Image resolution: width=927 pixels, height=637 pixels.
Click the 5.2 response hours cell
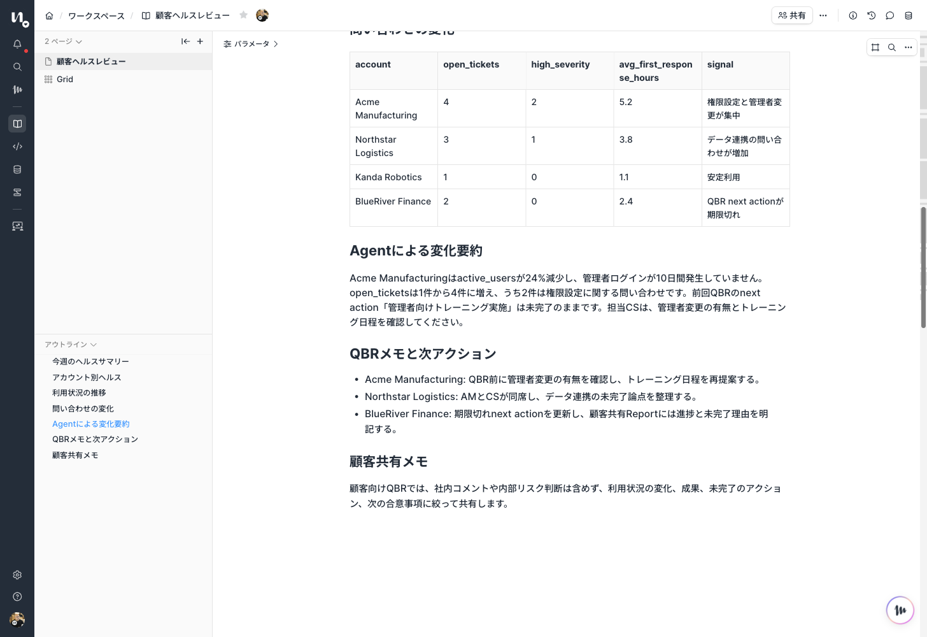pyautogui.click(x=658, y=108)
